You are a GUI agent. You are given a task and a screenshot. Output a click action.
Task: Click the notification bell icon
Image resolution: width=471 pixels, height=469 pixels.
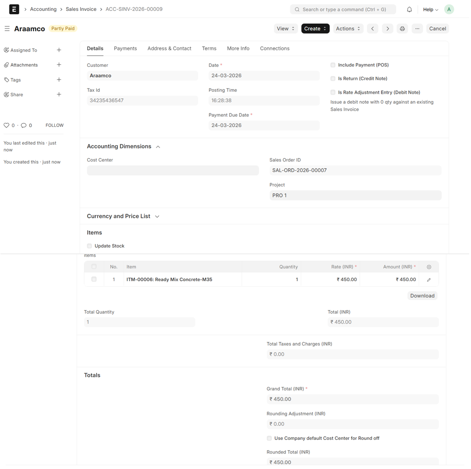409,9
